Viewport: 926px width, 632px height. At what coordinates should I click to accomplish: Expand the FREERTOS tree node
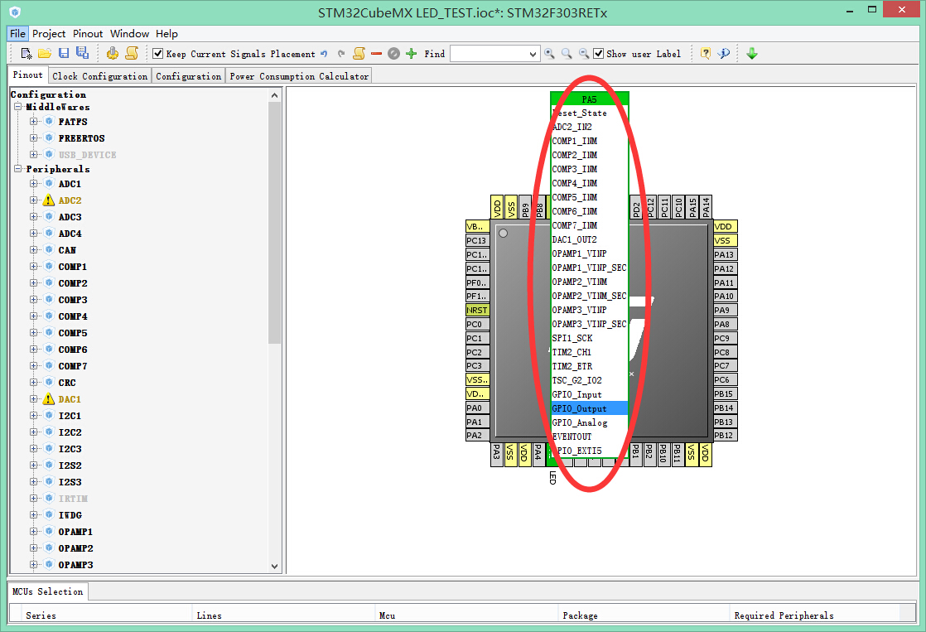pos(34,138)
